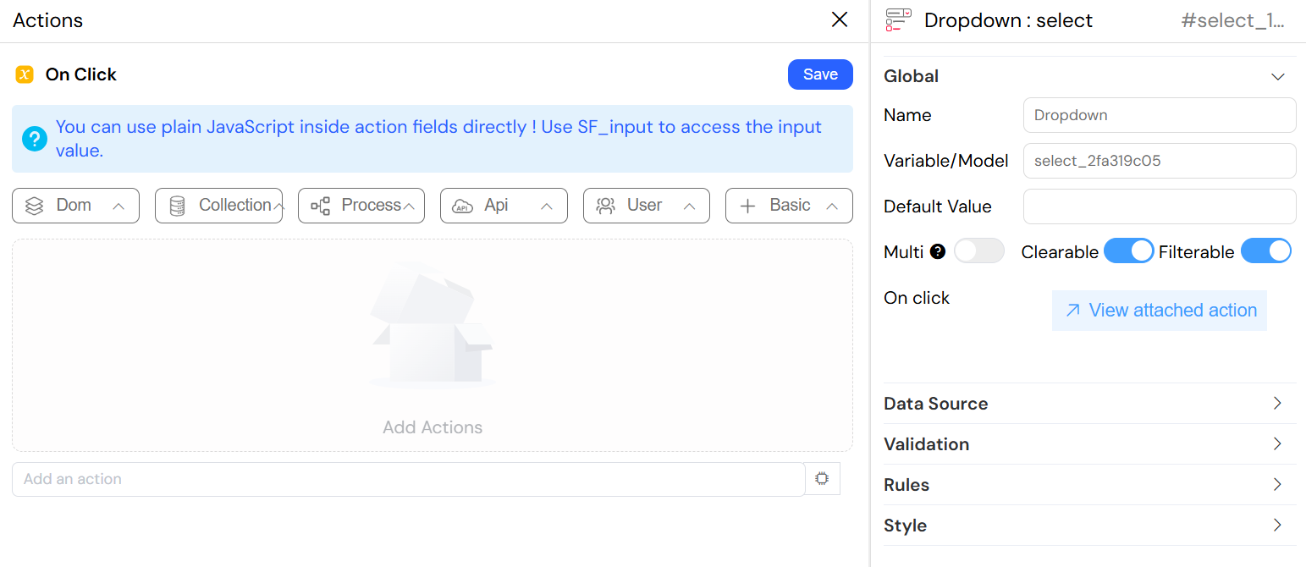Open the Collection actions category
This screenshot has height=567, width=1306.
click(x=218, y=206)
